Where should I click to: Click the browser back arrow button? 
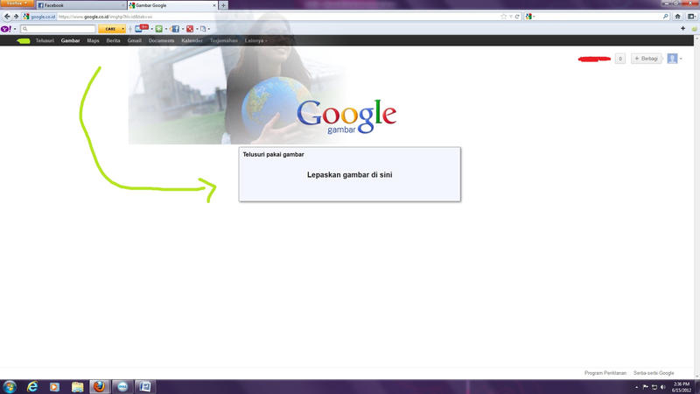[6, 17]
